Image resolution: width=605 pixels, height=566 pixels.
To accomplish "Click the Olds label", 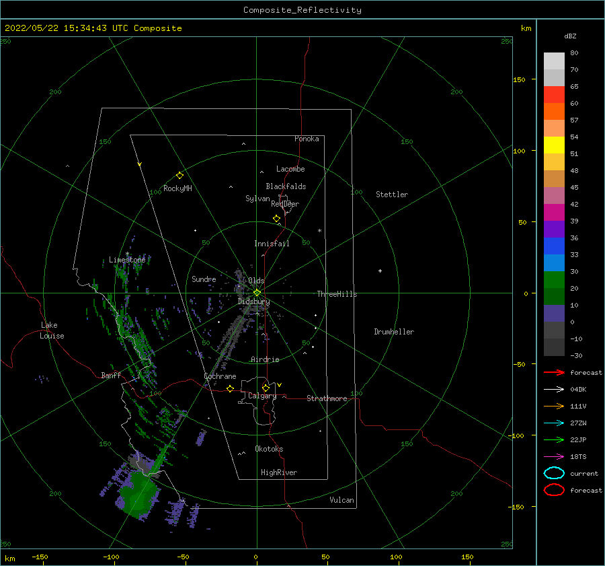I will point(256,281).
